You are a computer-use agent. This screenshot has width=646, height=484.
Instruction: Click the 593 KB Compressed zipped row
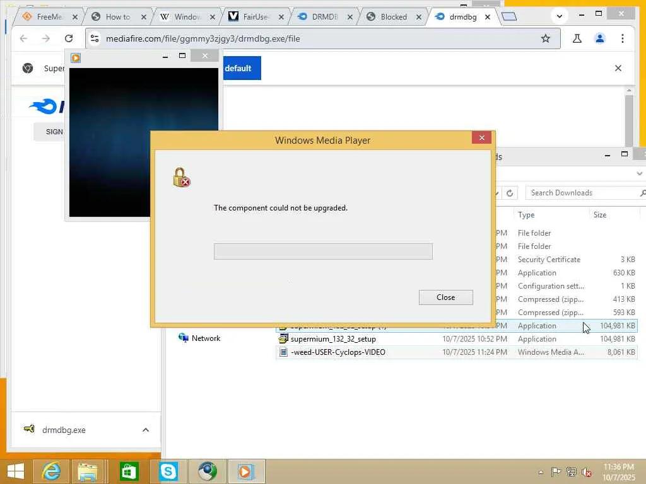[x=567, y=313]
